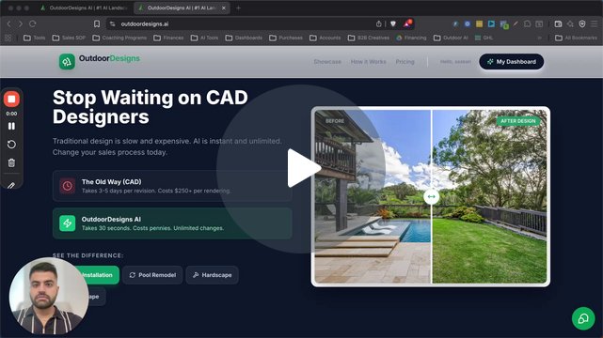Pause the screen recording
The width and height of the screenshot is (603, 338).
coord(11,126)
